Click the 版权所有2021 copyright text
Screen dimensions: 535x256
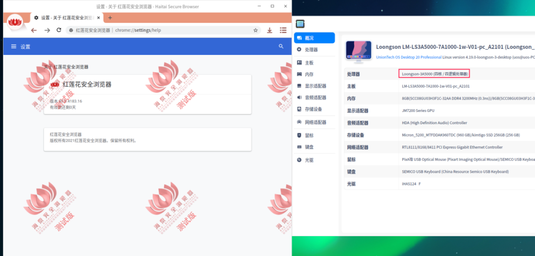[x=93, y=140]
